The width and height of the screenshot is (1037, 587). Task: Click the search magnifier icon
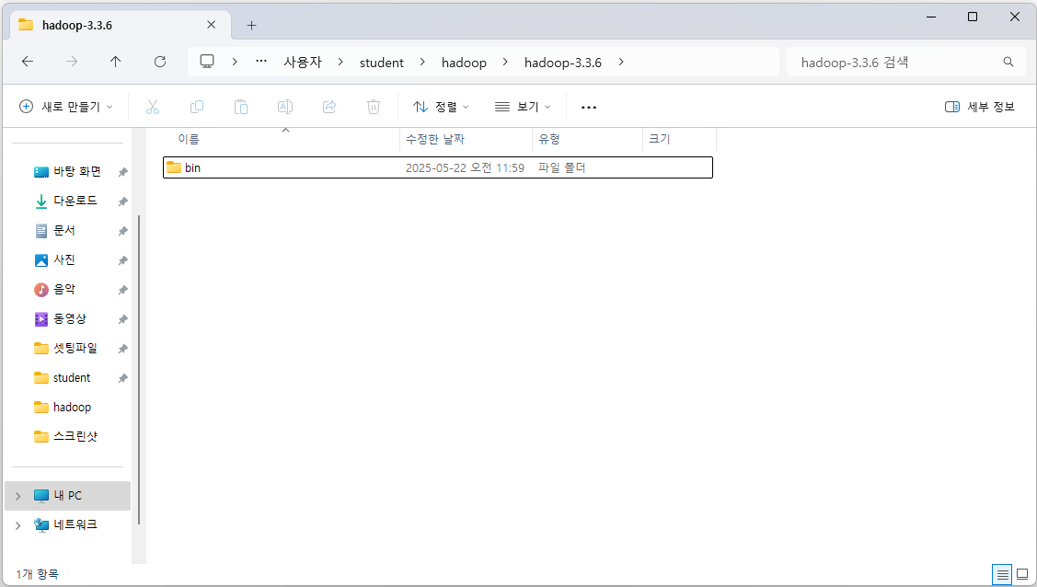1008,63
